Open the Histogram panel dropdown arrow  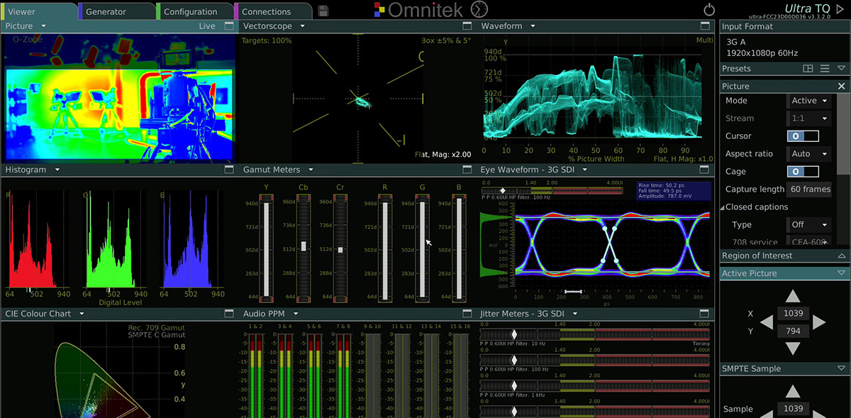pos(57,170)
